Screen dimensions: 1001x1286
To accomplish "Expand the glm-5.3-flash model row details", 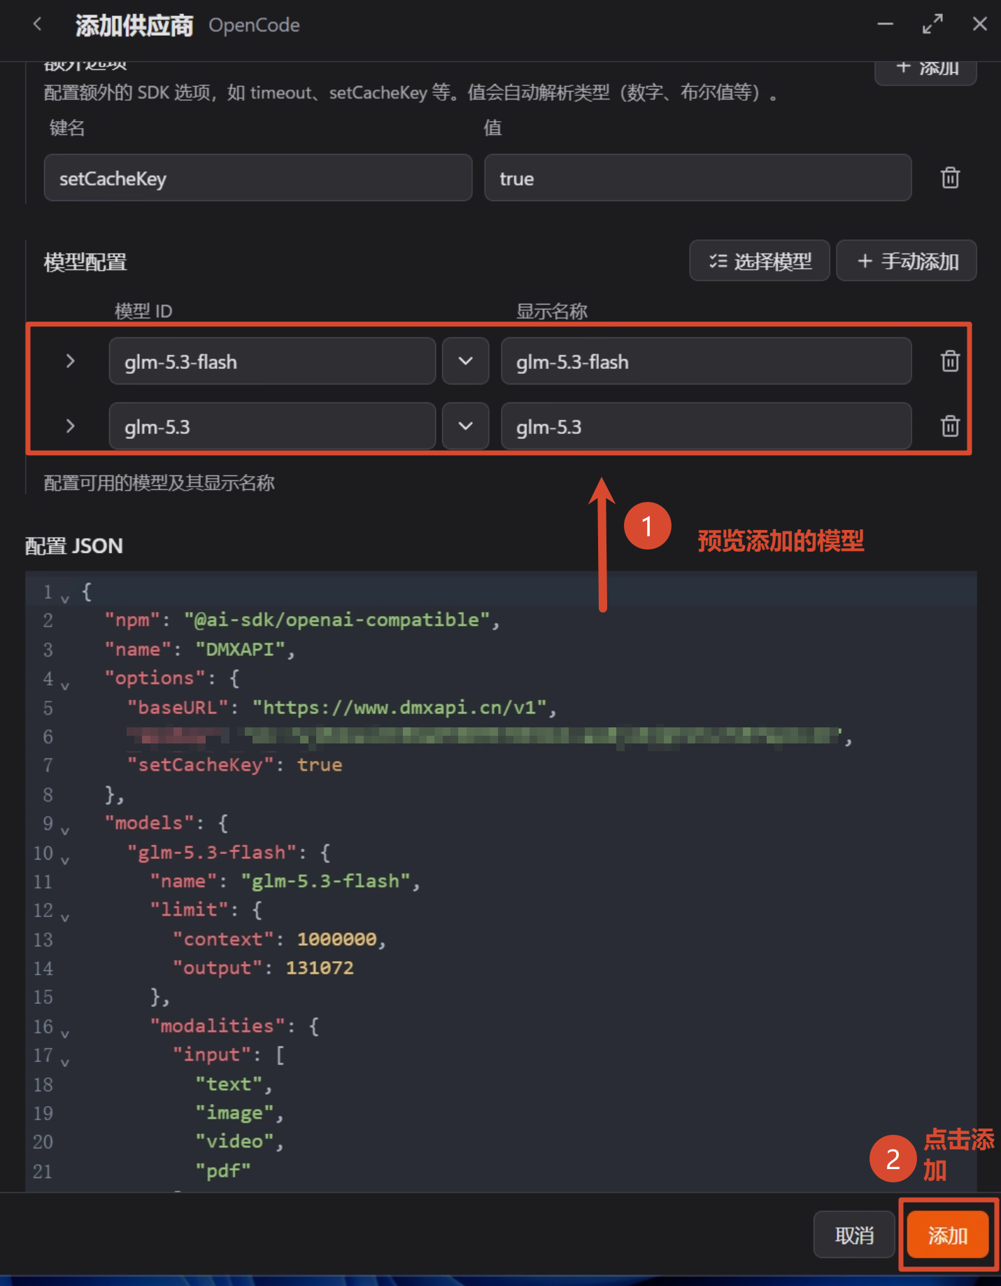I will pyautogui.click(x=70, y=361).
